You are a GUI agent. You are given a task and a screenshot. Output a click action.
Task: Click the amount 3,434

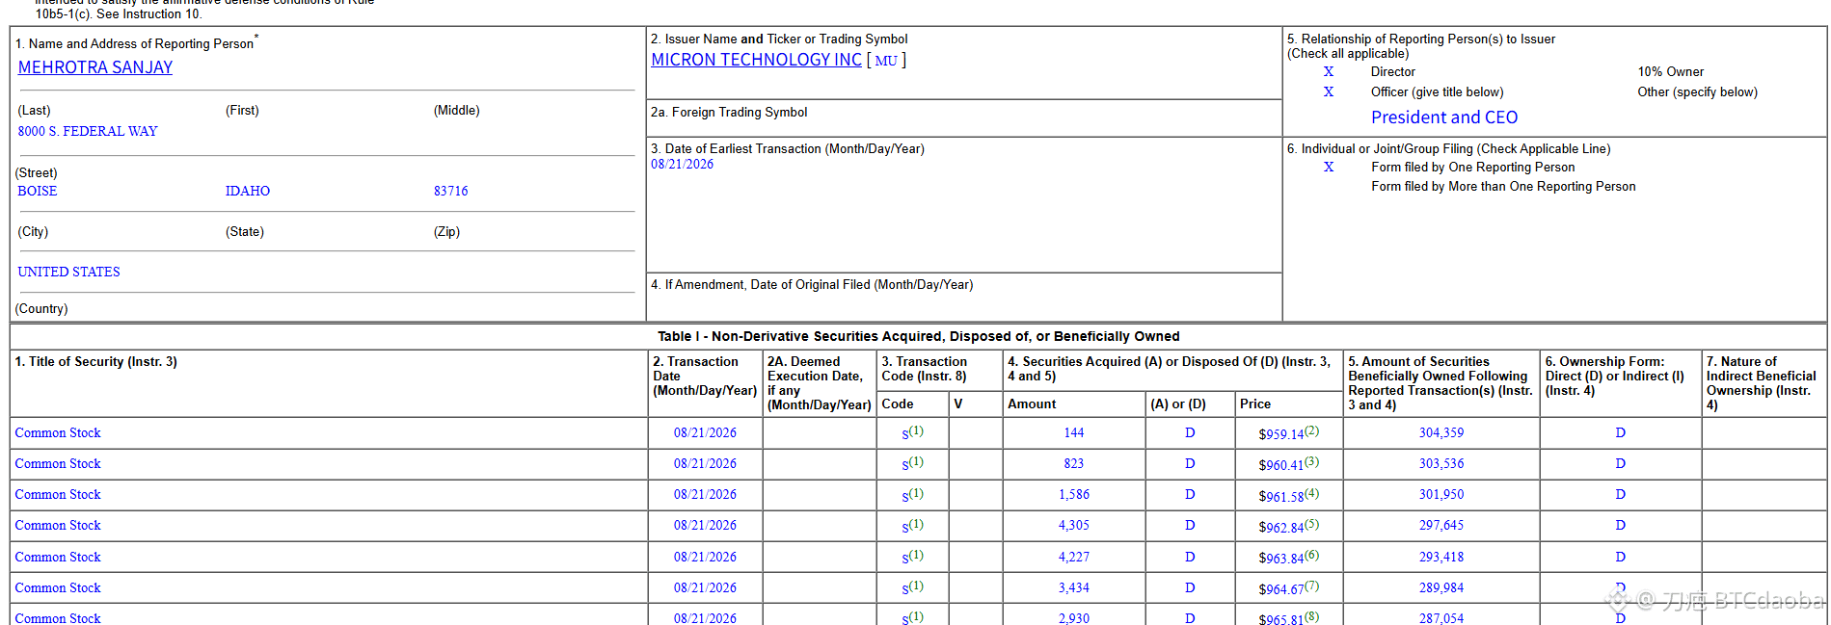(1074, 588)
